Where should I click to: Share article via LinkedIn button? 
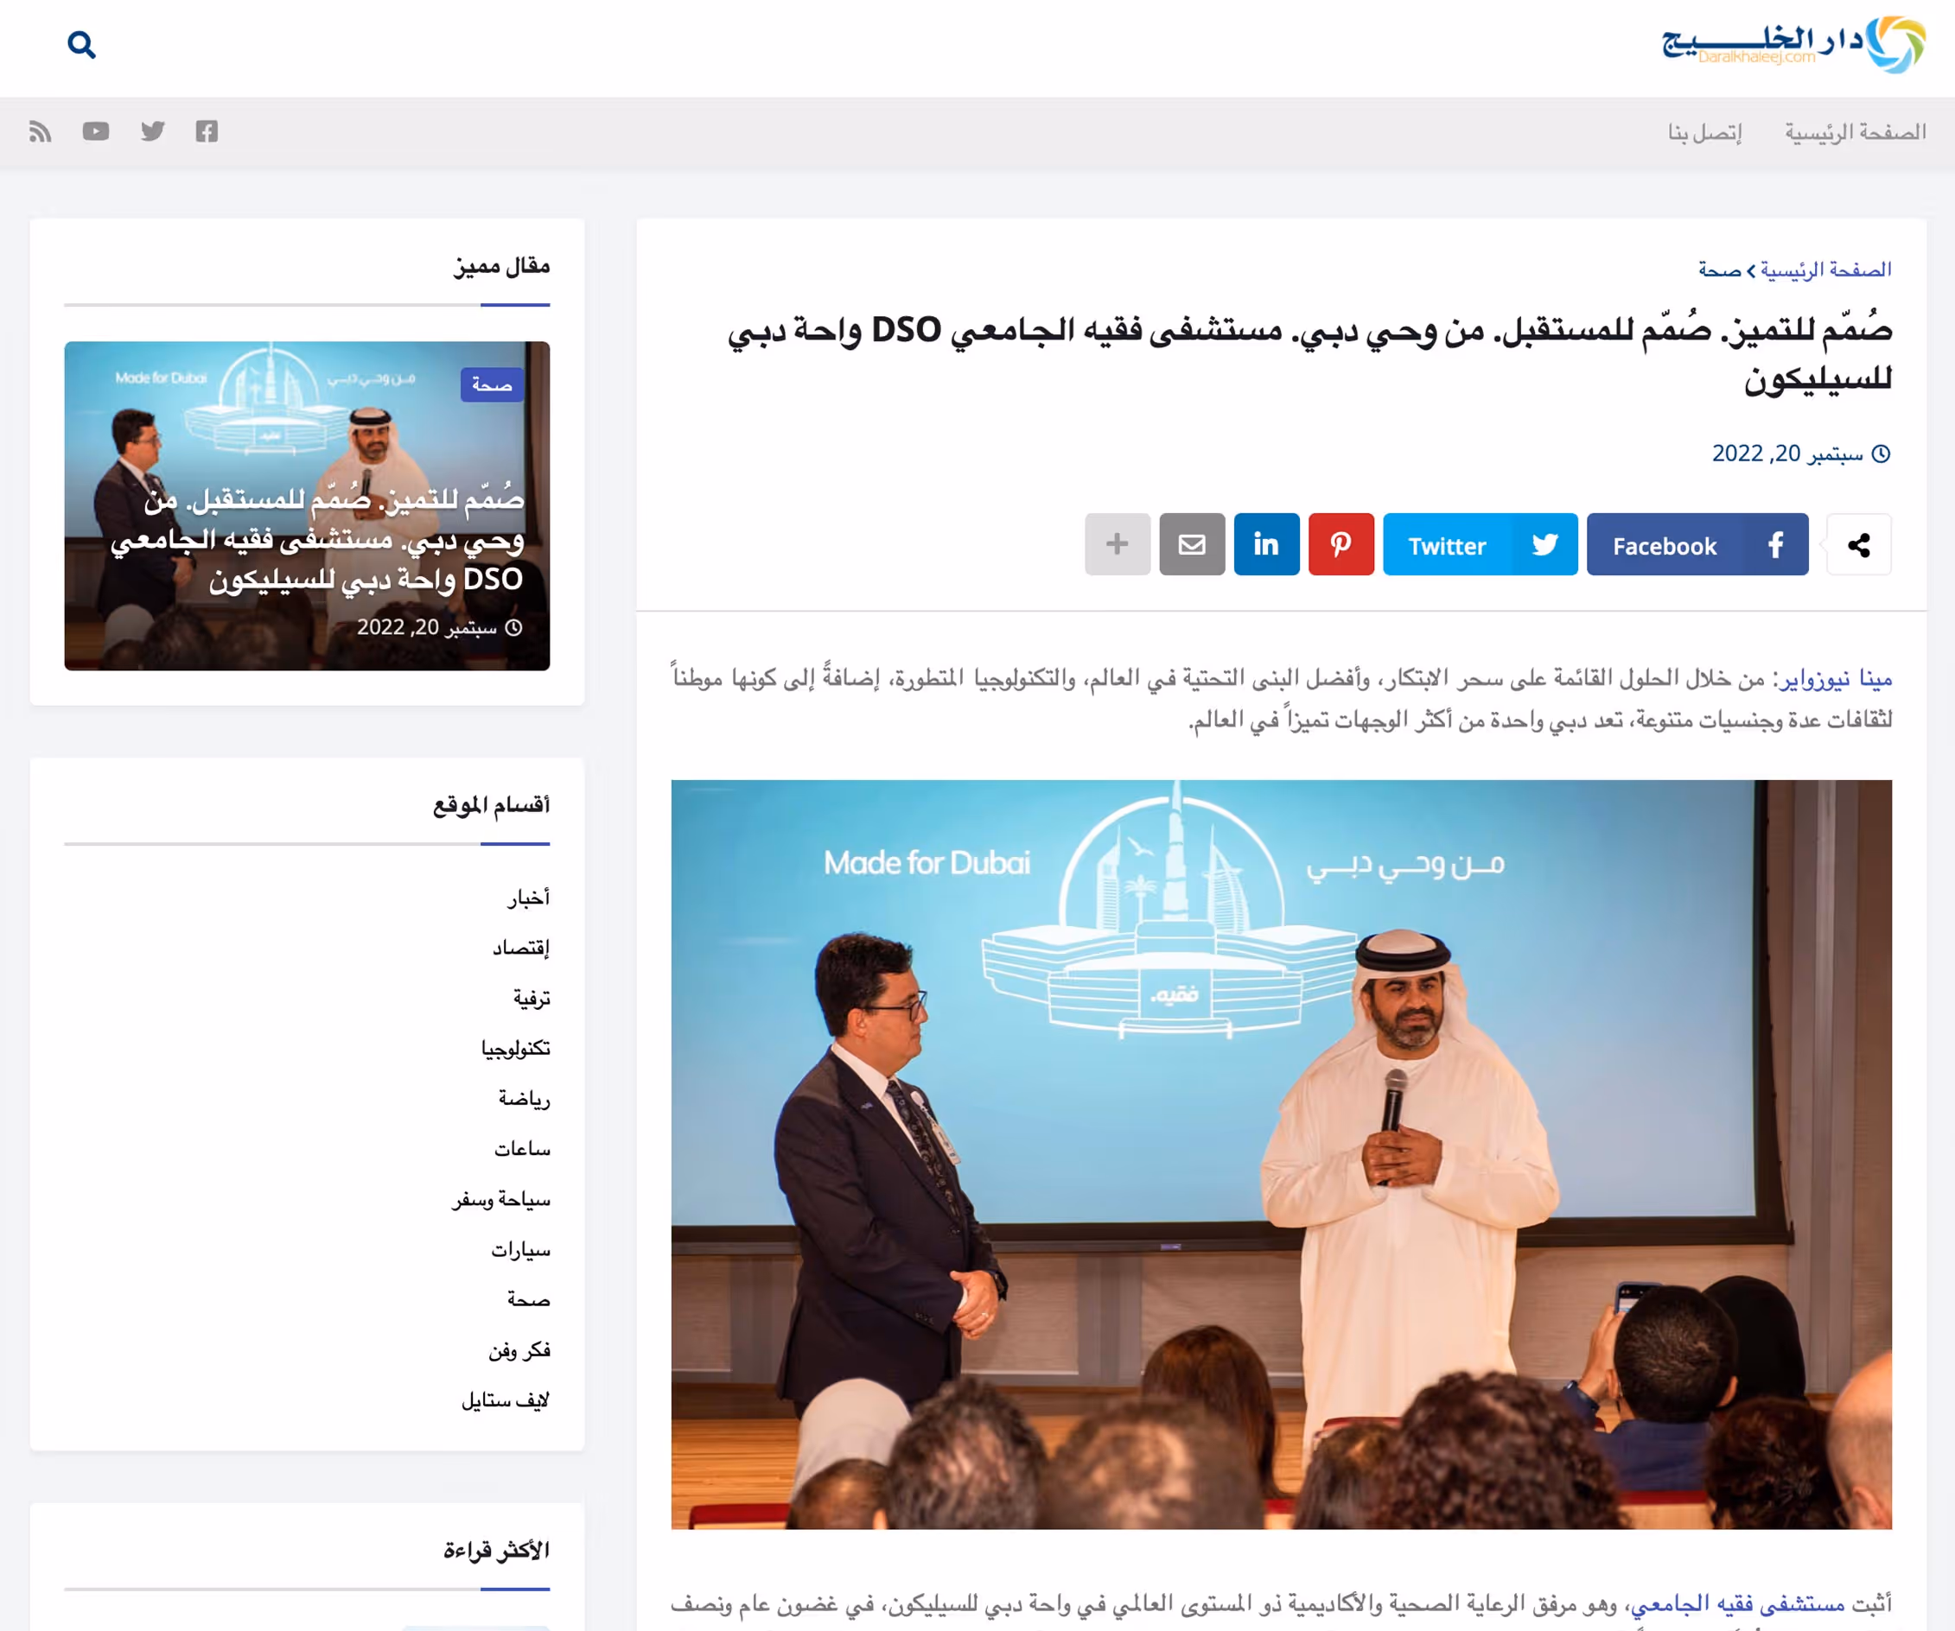point(1266,544)
